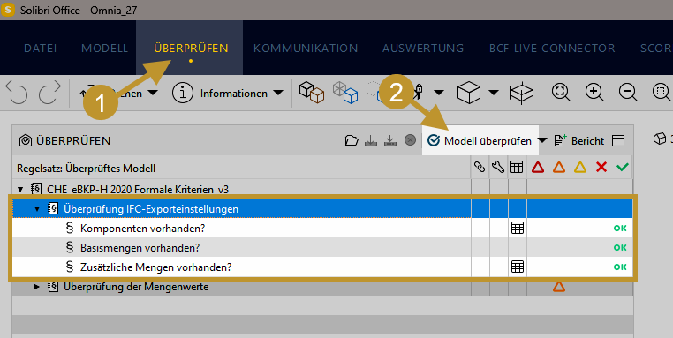Click the grey circled X icon

[x=411, y=140]
